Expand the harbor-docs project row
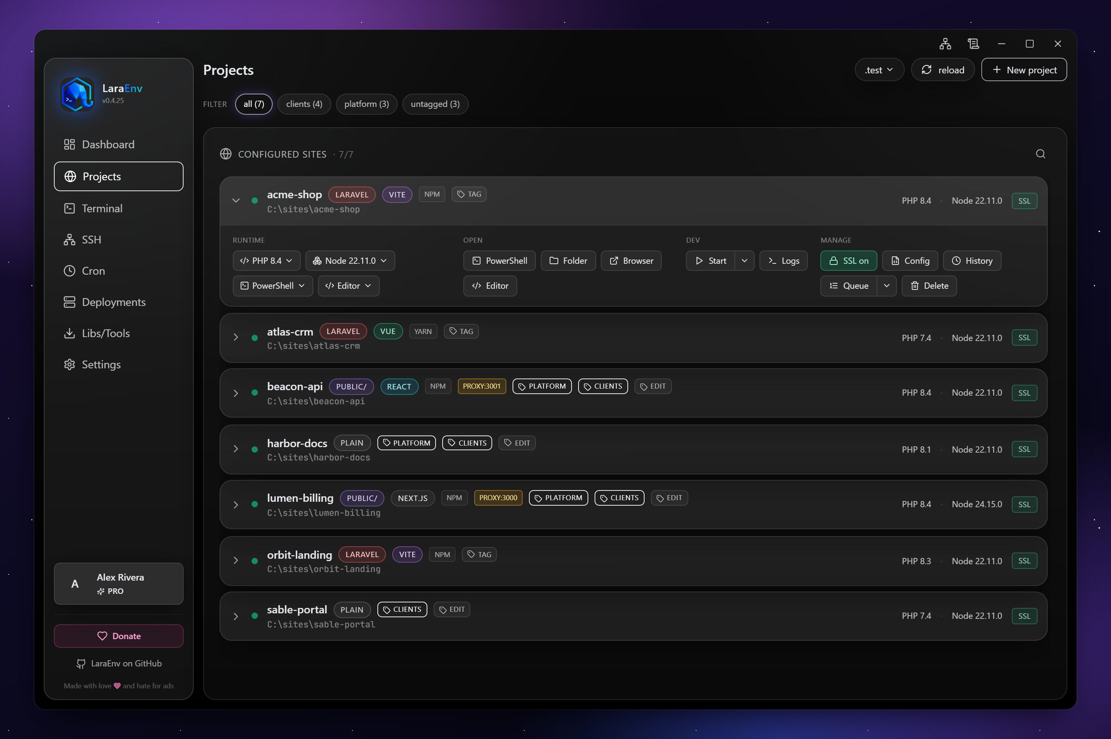This screenshot has width=1111, height=739. (236, 449)
